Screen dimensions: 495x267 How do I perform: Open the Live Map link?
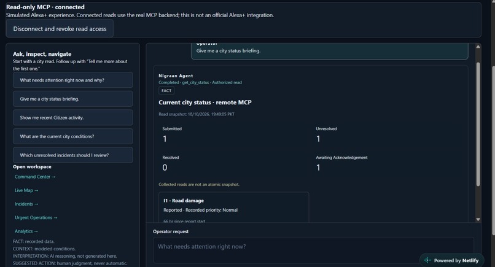coord(26,190)
